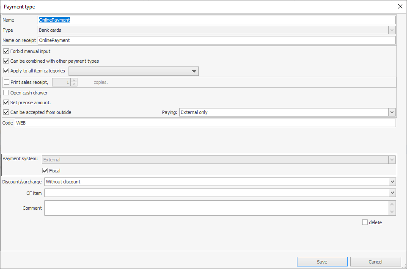Uncheck Can be combined with other payment types
This screenshot has height=269, width=407.
pyautogui.click(x=6, y=61)
